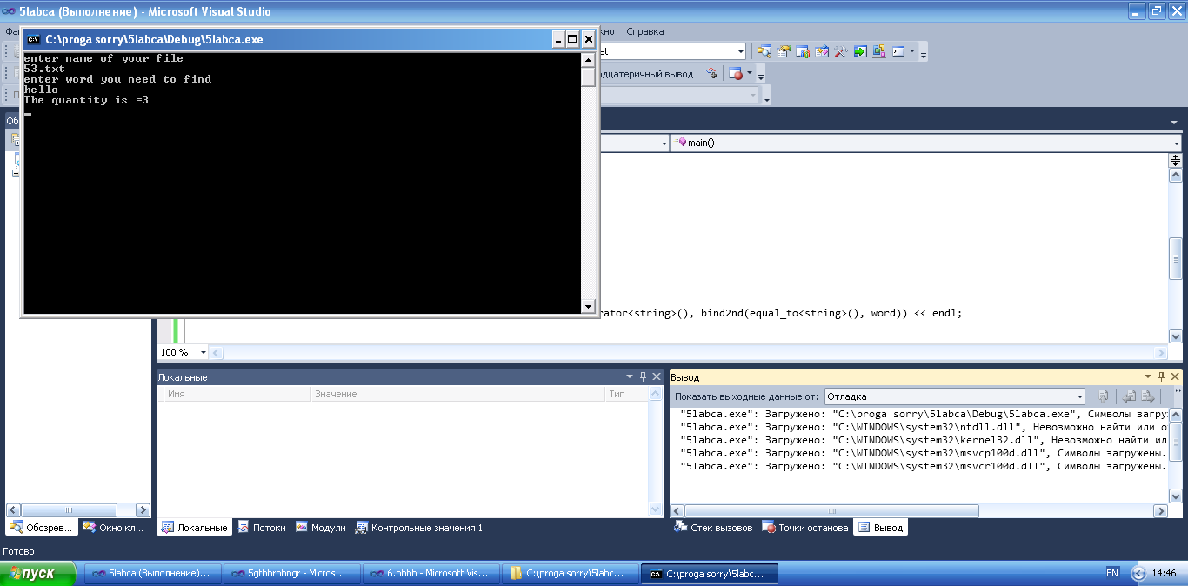Click the пуск Start button
Image resolution: width=1188 pixels, height=586 pixels.
tap(38, 574)
